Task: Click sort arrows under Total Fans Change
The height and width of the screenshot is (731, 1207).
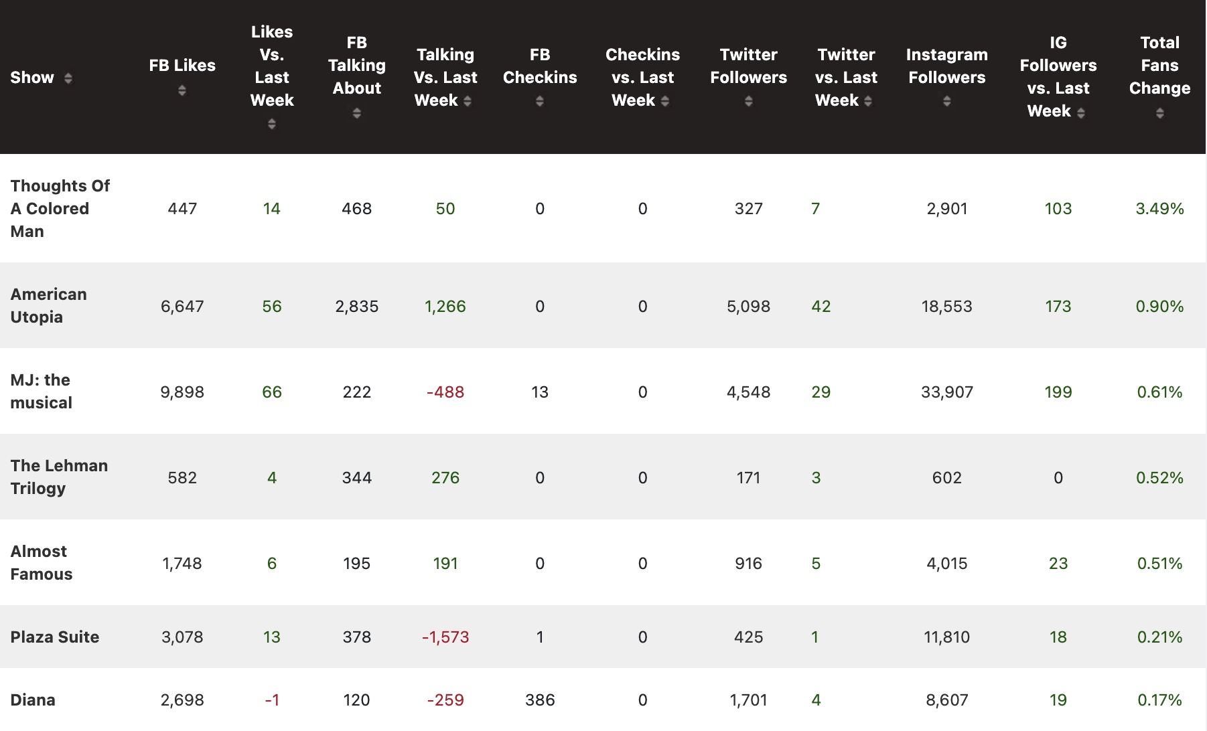Action: tap(1160, 113)
